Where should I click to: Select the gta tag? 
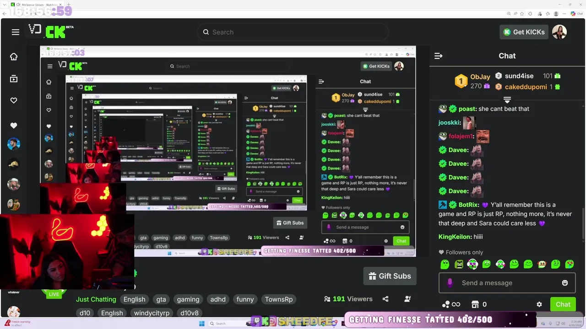click(x=161, y=299)
